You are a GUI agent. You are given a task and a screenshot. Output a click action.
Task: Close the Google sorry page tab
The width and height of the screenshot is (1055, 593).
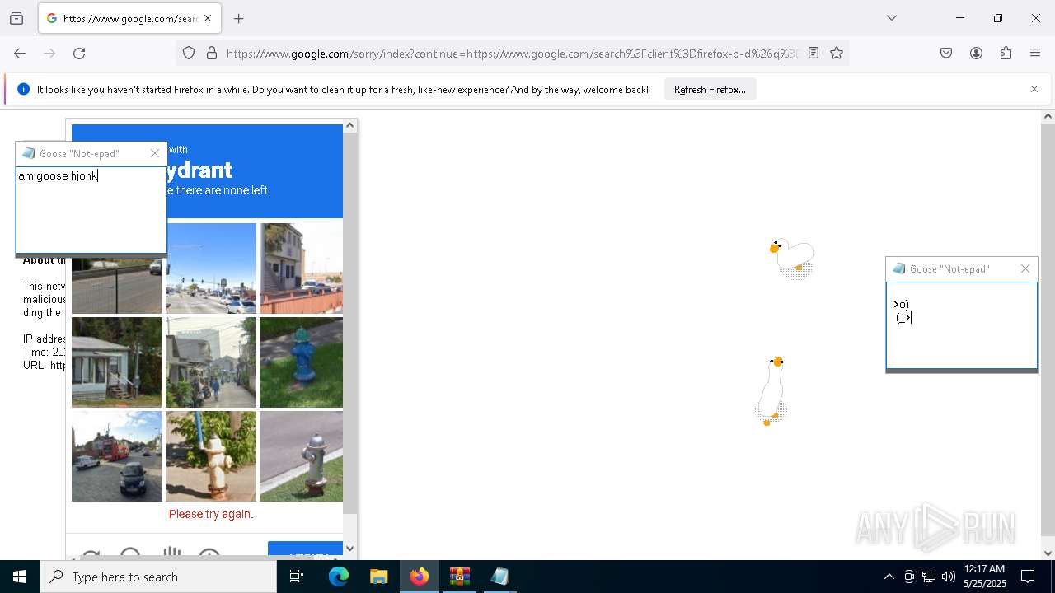(x=208, y=18)
